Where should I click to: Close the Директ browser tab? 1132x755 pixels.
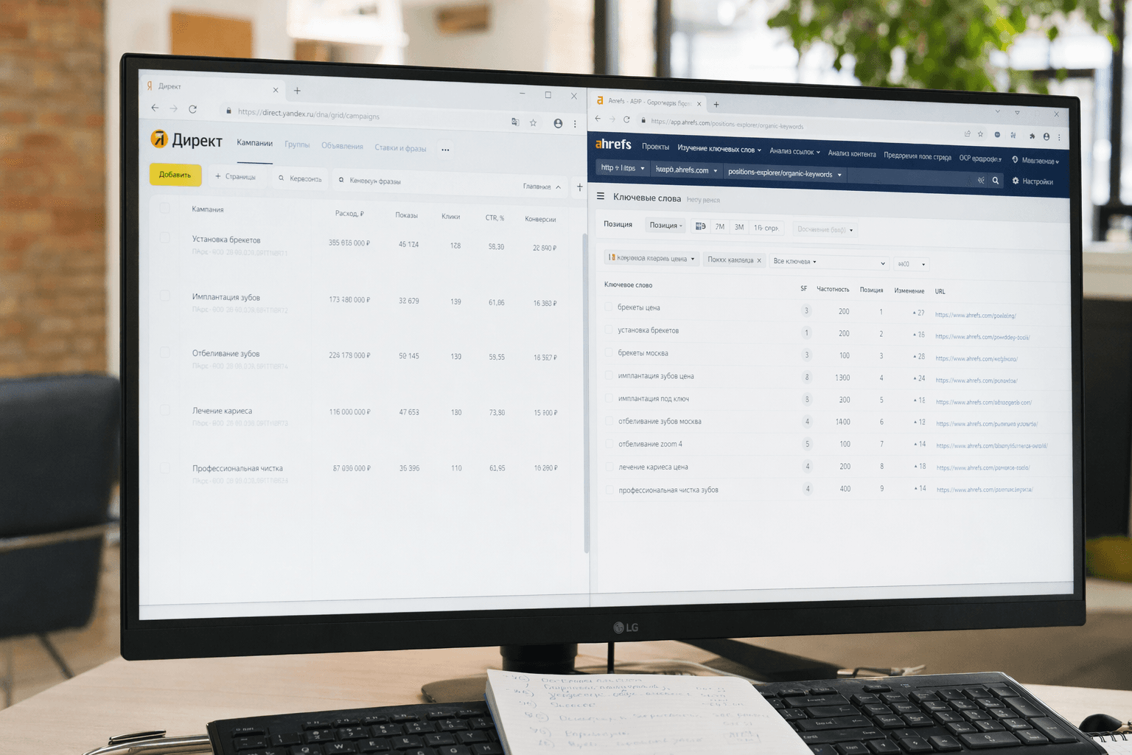pyautogui.click(x=276, y=90)
